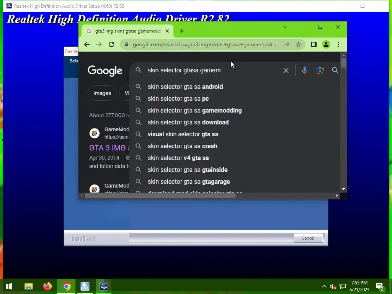The width and height of the screenshot is (392, 294).
Task: Open Chrome three-dot menu
Action: pyautogui.click(x=338, y=44)
